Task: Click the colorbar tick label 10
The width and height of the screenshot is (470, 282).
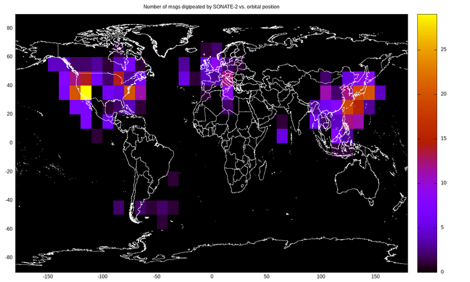Action: pos(444,183)
